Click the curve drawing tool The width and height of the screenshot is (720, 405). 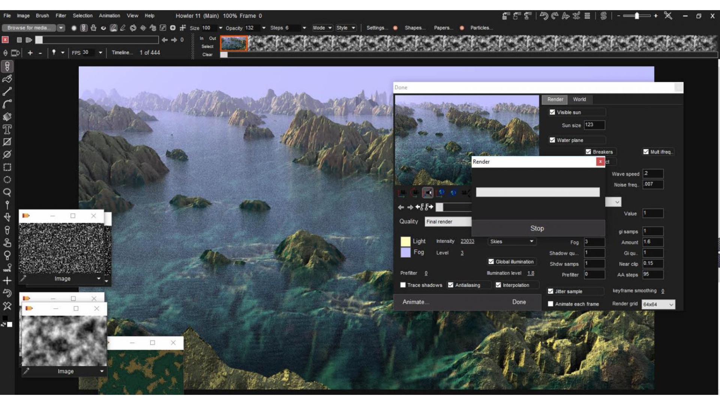coord(7,104)
